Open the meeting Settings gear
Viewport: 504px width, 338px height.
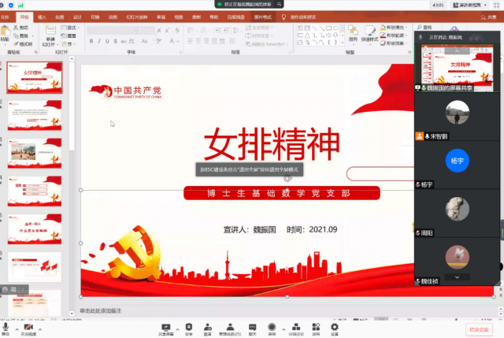click(x=335, y=327)
